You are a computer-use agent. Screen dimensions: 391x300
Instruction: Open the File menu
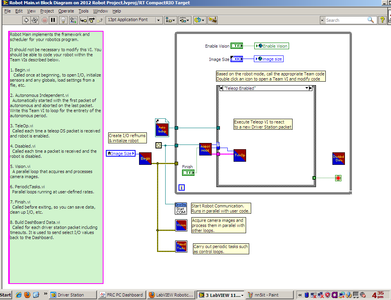tap(7, 11)
